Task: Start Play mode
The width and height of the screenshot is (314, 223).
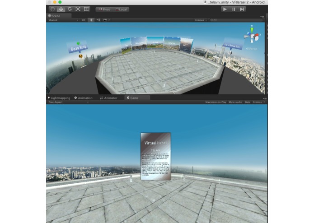Action: (x=225, y=9)
